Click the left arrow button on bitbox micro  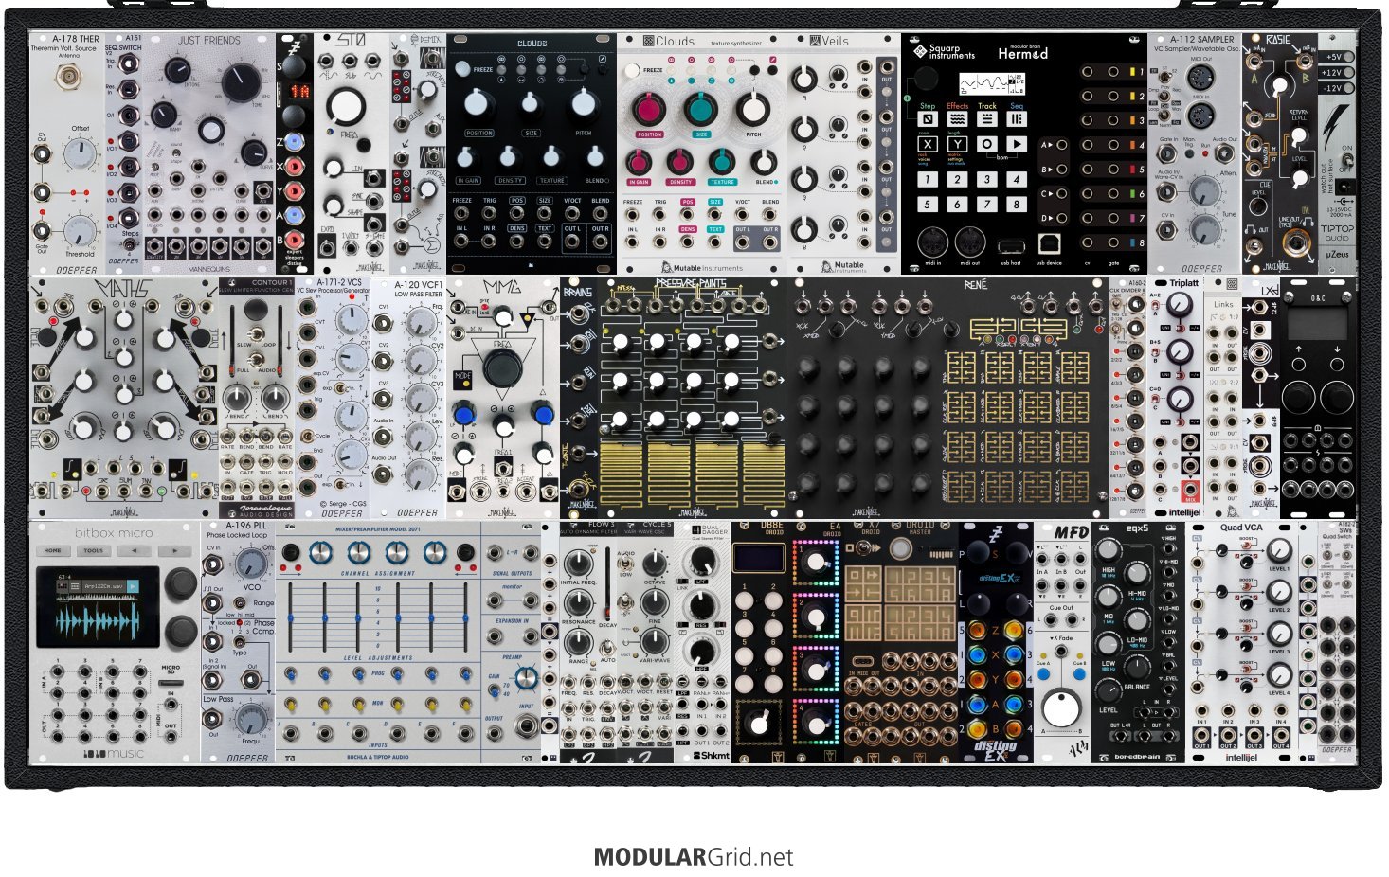click(135, 551)
